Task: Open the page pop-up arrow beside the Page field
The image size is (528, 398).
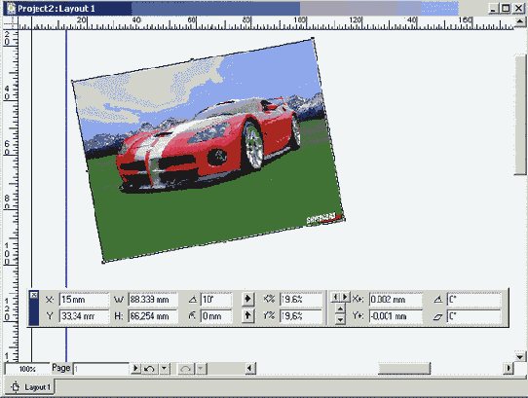Action: click(x=135, y=369)
